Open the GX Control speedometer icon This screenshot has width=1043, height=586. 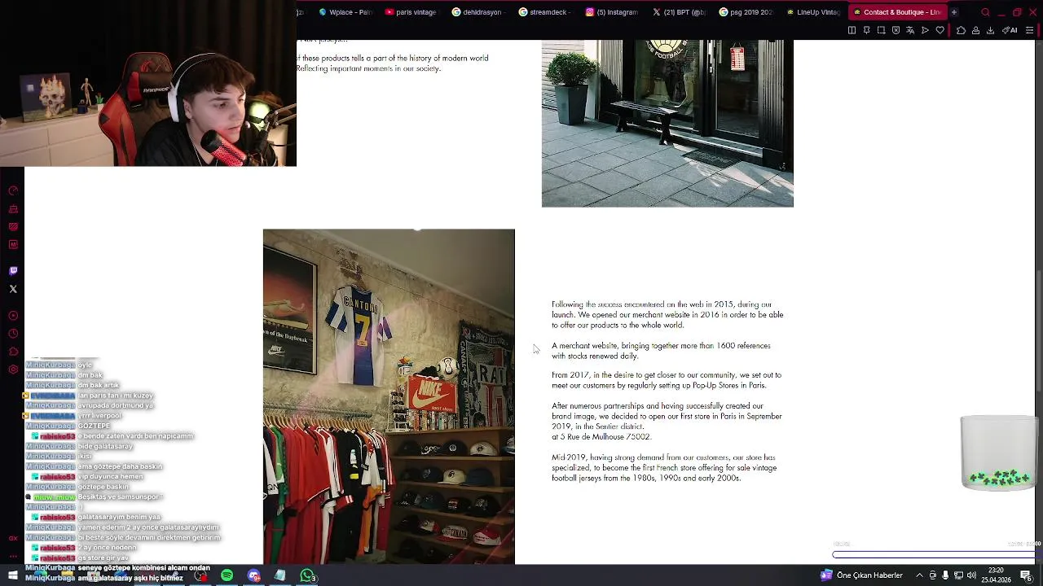pyautogui.click(x=13, y=190)
